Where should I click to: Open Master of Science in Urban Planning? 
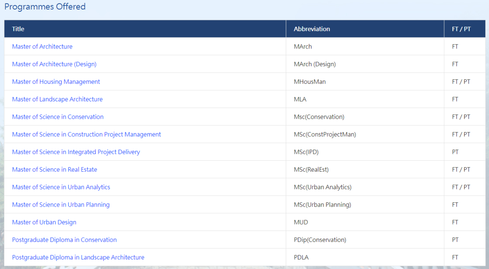[61, 205]
